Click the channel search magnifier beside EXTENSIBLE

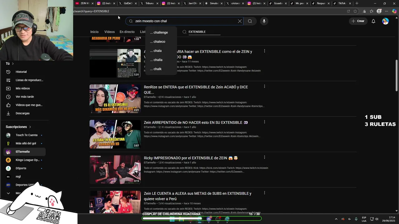click(185, 32)
